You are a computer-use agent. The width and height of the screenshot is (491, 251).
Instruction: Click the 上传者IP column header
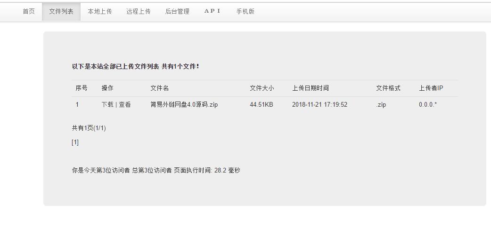[x=431, y=88]
